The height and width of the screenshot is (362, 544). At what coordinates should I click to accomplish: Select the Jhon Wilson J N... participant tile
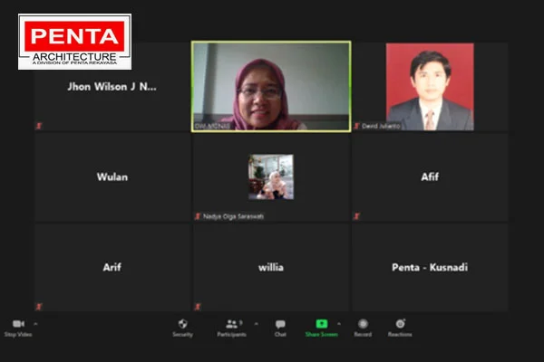click(112, 87)
